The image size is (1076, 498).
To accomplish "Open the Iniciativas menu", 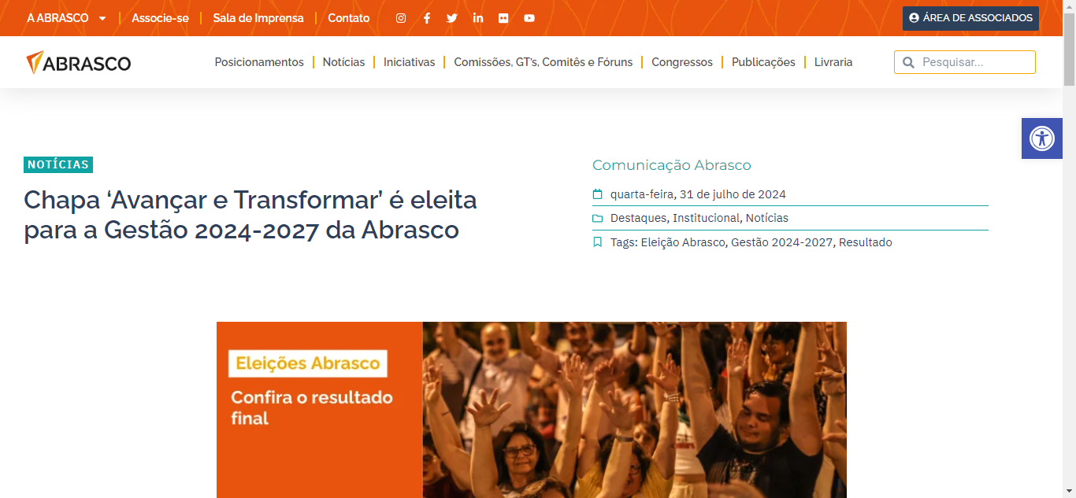I will point(409,62).
